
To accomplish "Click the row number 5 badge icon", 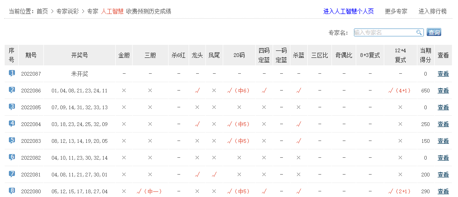I will click(12, 141).
